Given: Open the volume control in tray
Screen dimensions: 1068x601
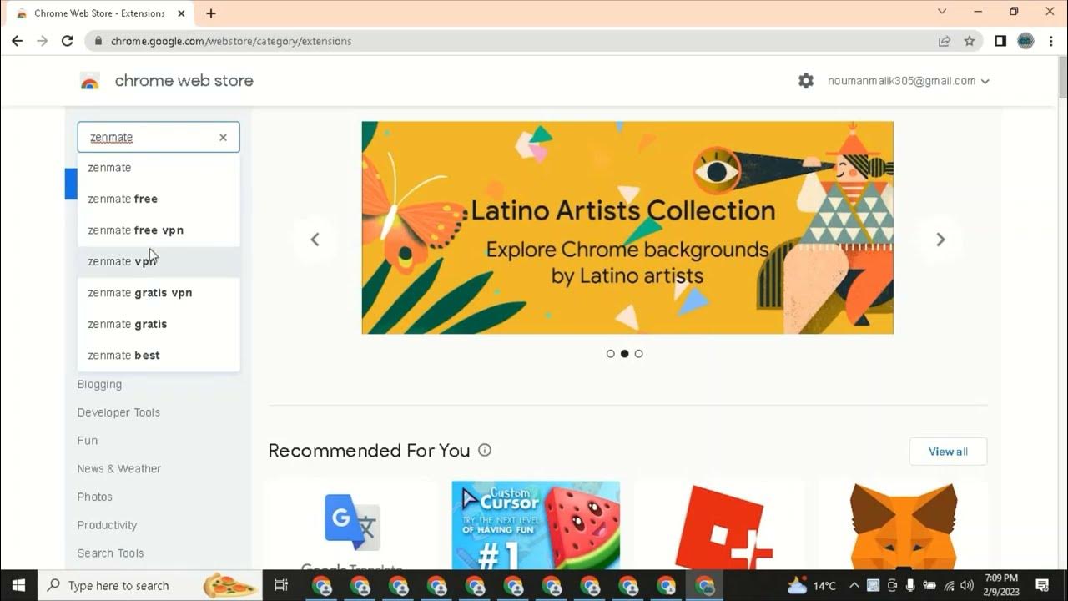Looking at the screenshot, I should tap(967, 585).
